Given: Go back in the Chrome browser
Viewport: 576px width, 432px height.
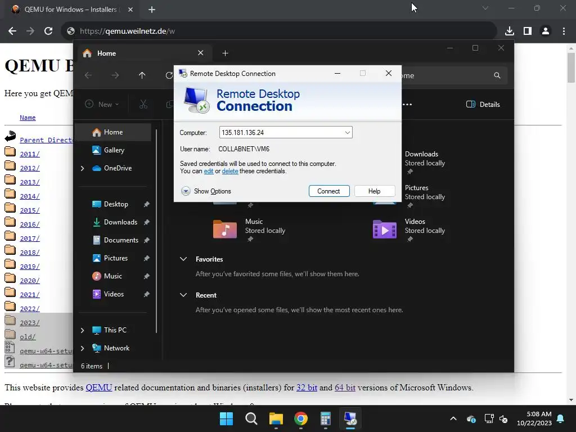Looking at the screenshot, I should click(x=12, y=31).
